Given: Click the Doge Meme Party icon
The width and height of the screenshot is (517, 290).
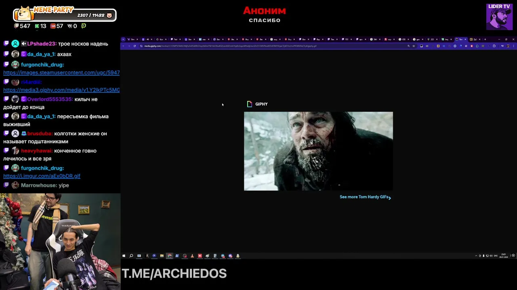Looking at the screenshot, I should tap(24, 13).
